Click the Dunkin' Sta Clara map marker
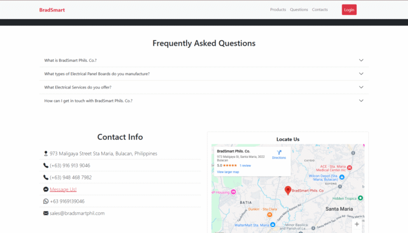The width and height of the screenshot is (408, 233). click(269, 214)
